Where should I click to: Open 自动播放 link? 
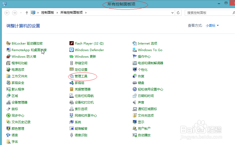144,135
